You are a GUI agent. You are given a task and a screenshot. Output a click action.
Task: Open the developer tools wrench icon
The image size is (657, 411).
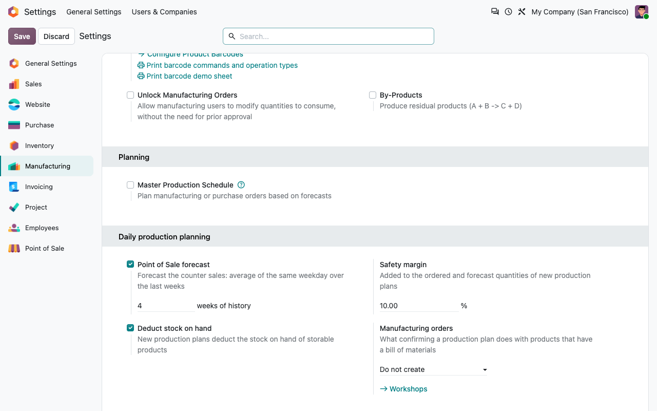point(521,12)
